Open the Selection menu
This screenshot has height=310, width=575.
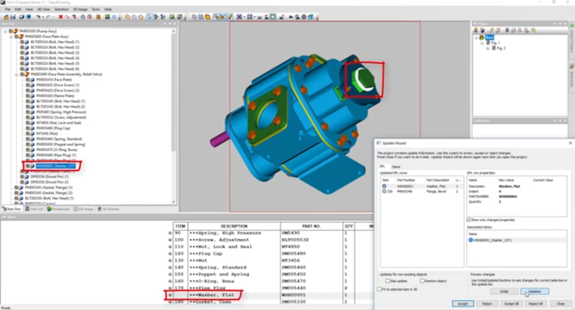[61, 9]
